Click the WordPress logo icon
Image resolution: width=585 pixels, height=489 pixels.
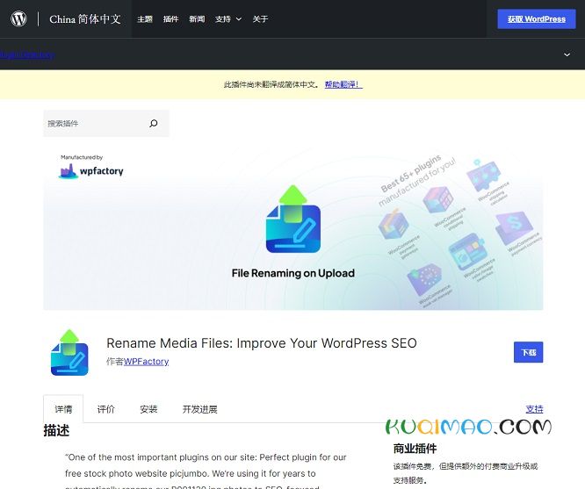18,18
